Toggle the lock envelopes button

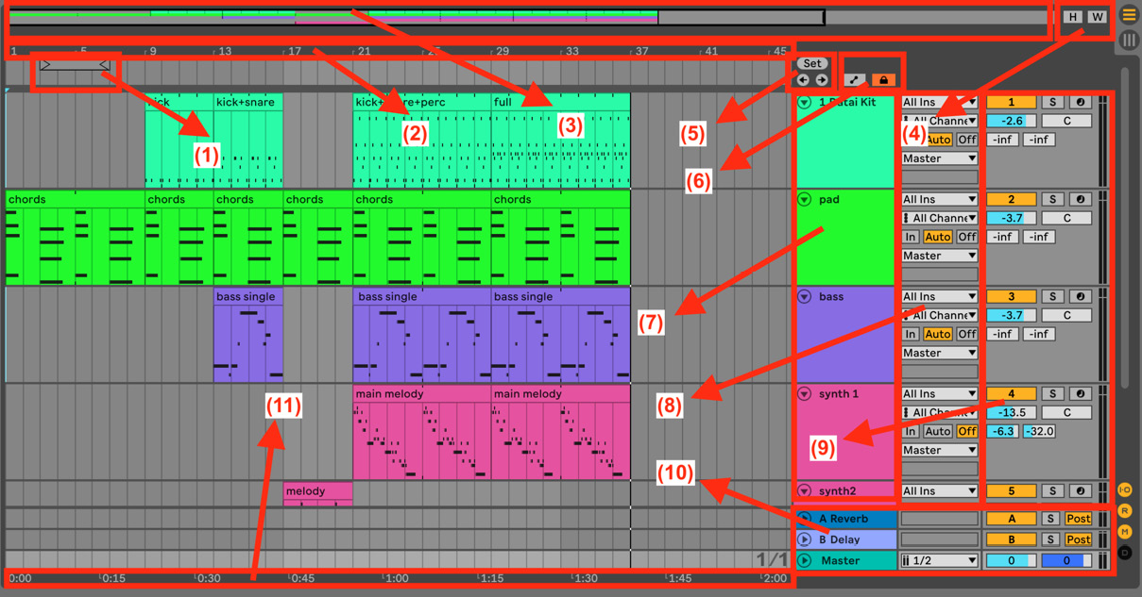point(884,80)
